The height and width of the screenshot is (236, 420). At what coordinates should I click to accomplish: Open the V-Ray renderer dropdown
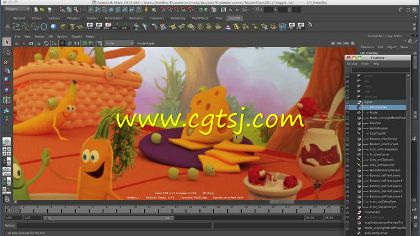(119, 44)
